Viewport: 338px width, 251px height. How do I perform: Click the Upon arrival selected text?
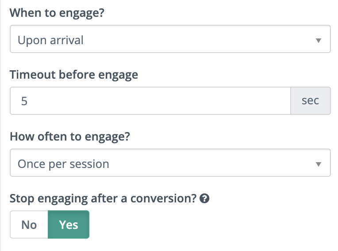coord(50,41)
